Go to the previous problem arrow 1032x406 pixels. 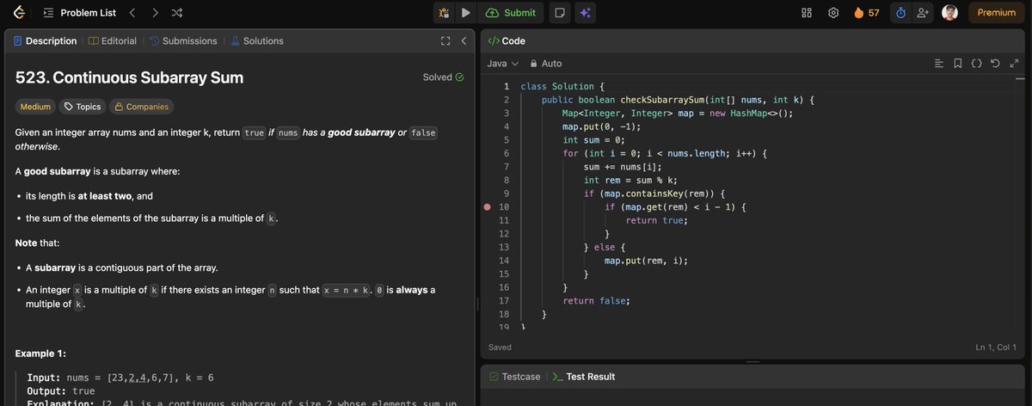[x=132, y=13]
